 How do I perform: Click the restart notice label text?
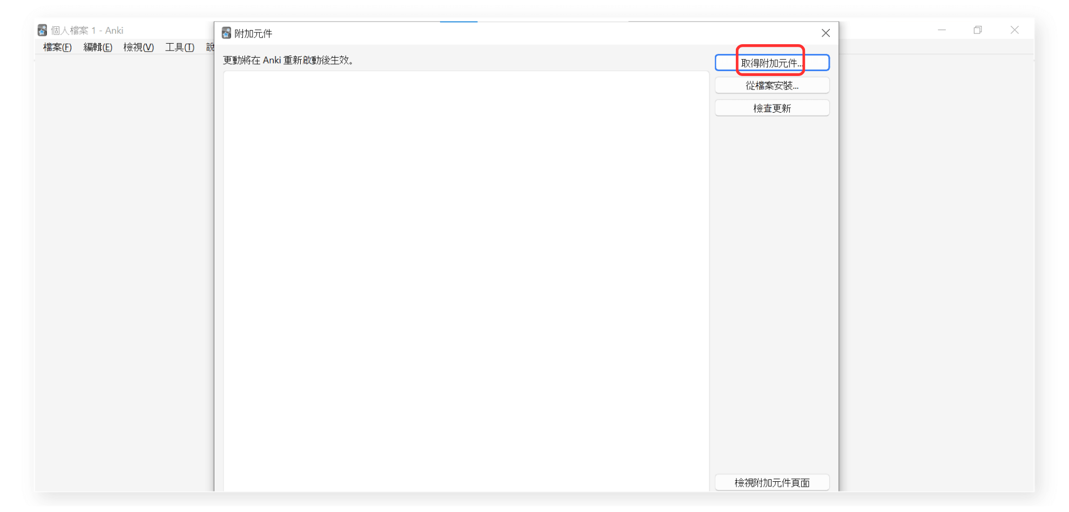pyautogui.click(x=288, y=60)
